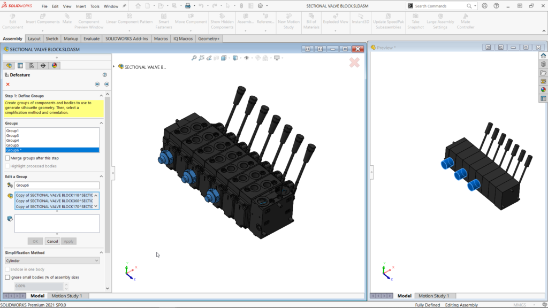Open the Design Library task pane icon

[543, 64]
